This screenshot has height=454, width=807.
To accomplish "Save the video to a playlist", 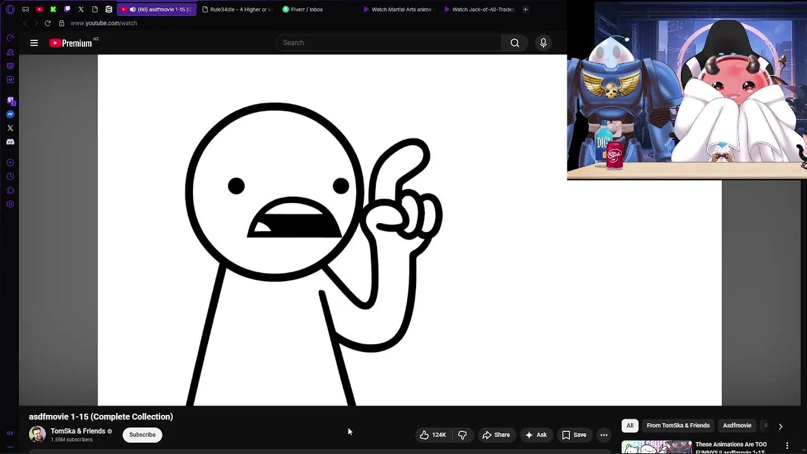I will pyautogui.click(x=574, y=434).
